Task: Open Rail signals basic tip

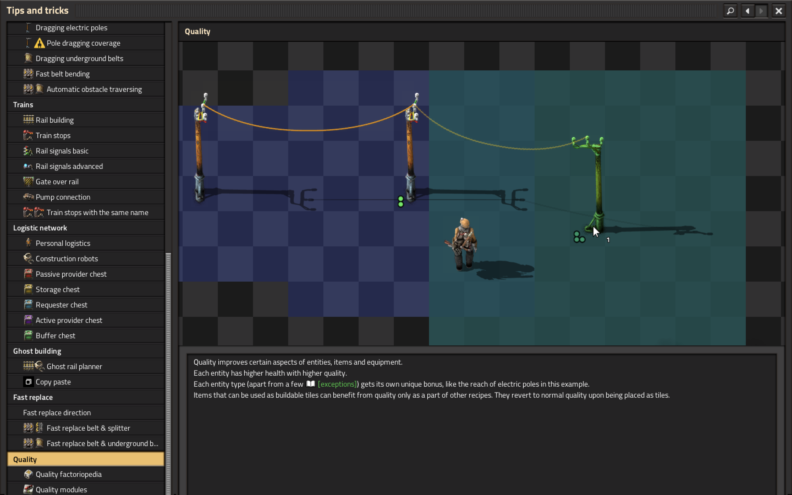Action: 86,151
